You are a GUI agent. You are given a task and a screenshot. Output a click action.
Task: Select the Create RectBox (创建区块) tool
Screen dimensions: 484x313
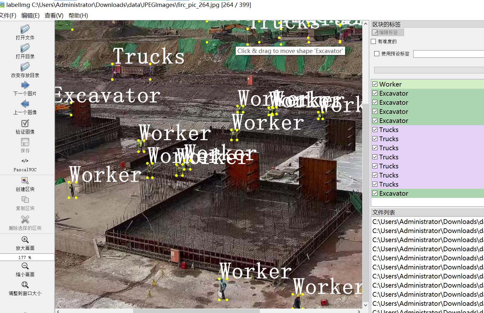click(x=25, y=181)
